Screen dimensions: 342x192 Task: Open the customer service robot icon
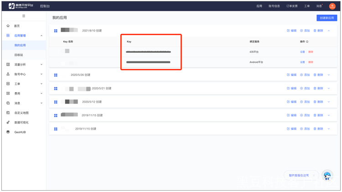(x=327, y=176)
